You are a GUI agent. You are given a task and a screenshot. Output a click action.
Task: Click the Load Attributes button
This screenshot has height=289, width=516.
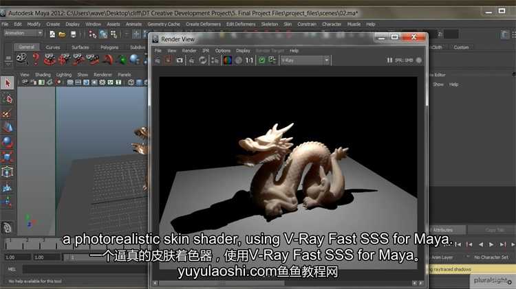tap(447, 229)
